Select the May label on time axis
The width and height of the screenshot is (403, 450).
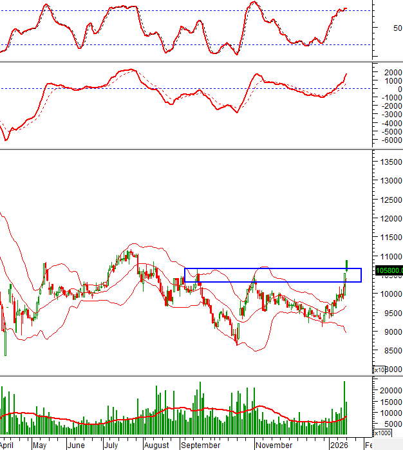pyautogui.click(x=39, y=445)
